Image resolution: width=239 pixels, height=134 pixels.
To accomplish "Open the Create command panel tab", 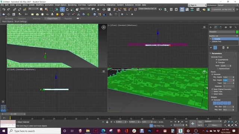I will pos(211,27).
